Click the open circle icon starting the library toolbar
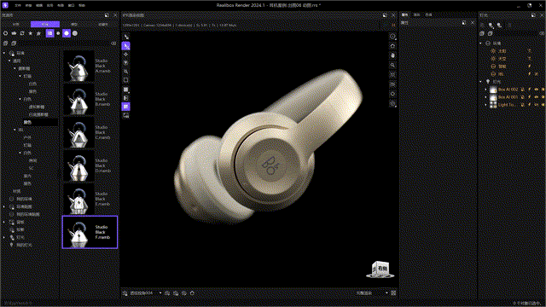Screen dimensions: 546x307 (x=6, y=33)
